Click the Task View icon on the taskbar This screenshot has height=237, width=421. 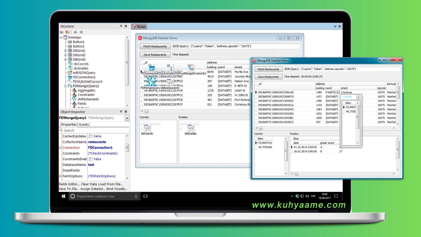tap(145, 196)
